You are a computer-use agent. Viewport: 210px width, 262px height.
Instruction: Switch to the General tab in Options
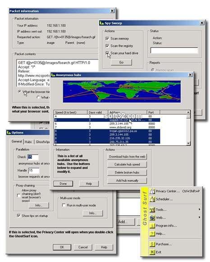17,142
